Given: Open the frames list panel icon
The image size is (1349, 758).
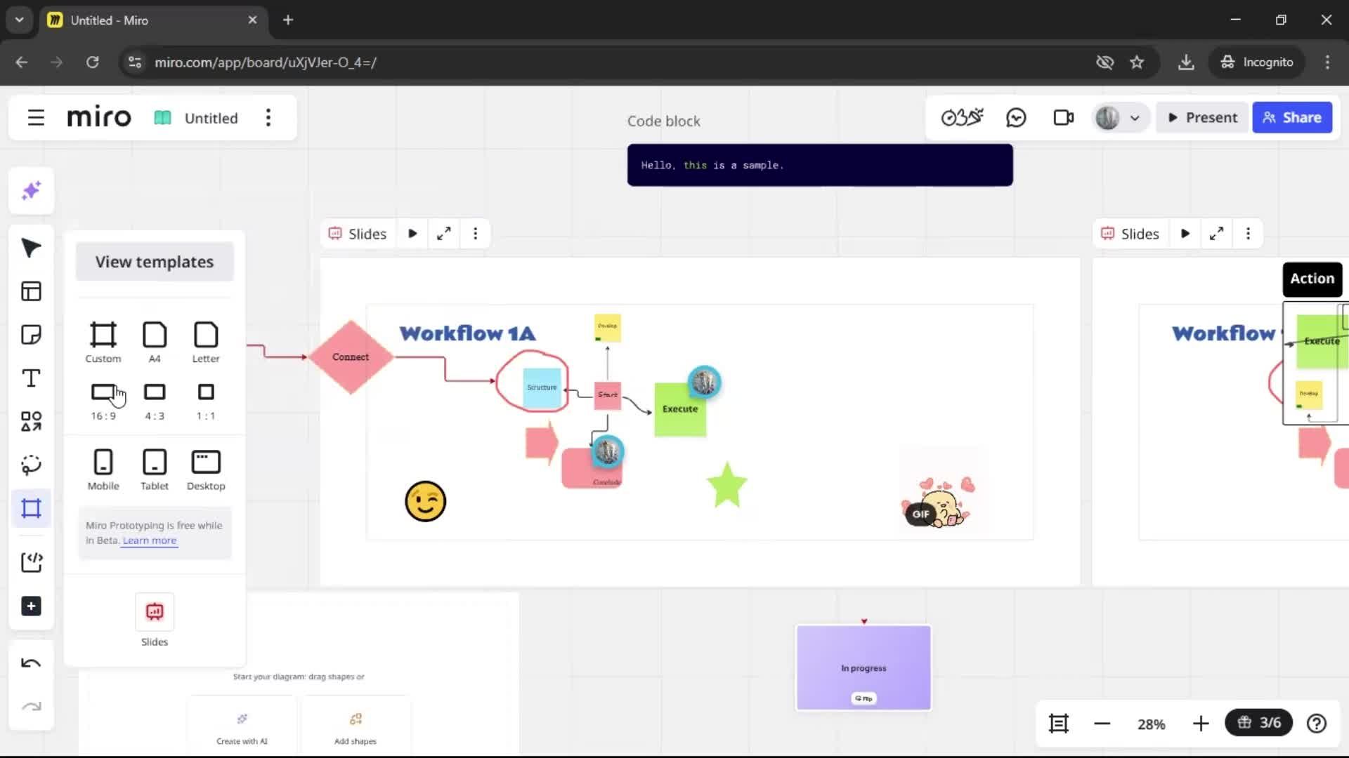Looking at the screenshot, I should (1058, 723).
